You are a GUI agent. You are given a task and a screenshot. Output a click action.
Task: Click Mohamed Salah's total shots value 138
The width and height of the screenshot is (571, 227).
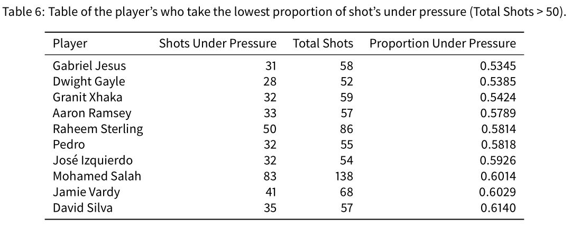coord(344,176)
